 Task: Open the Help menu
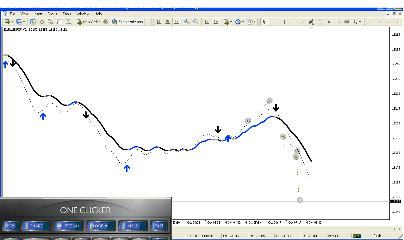(x=98, y=14)
